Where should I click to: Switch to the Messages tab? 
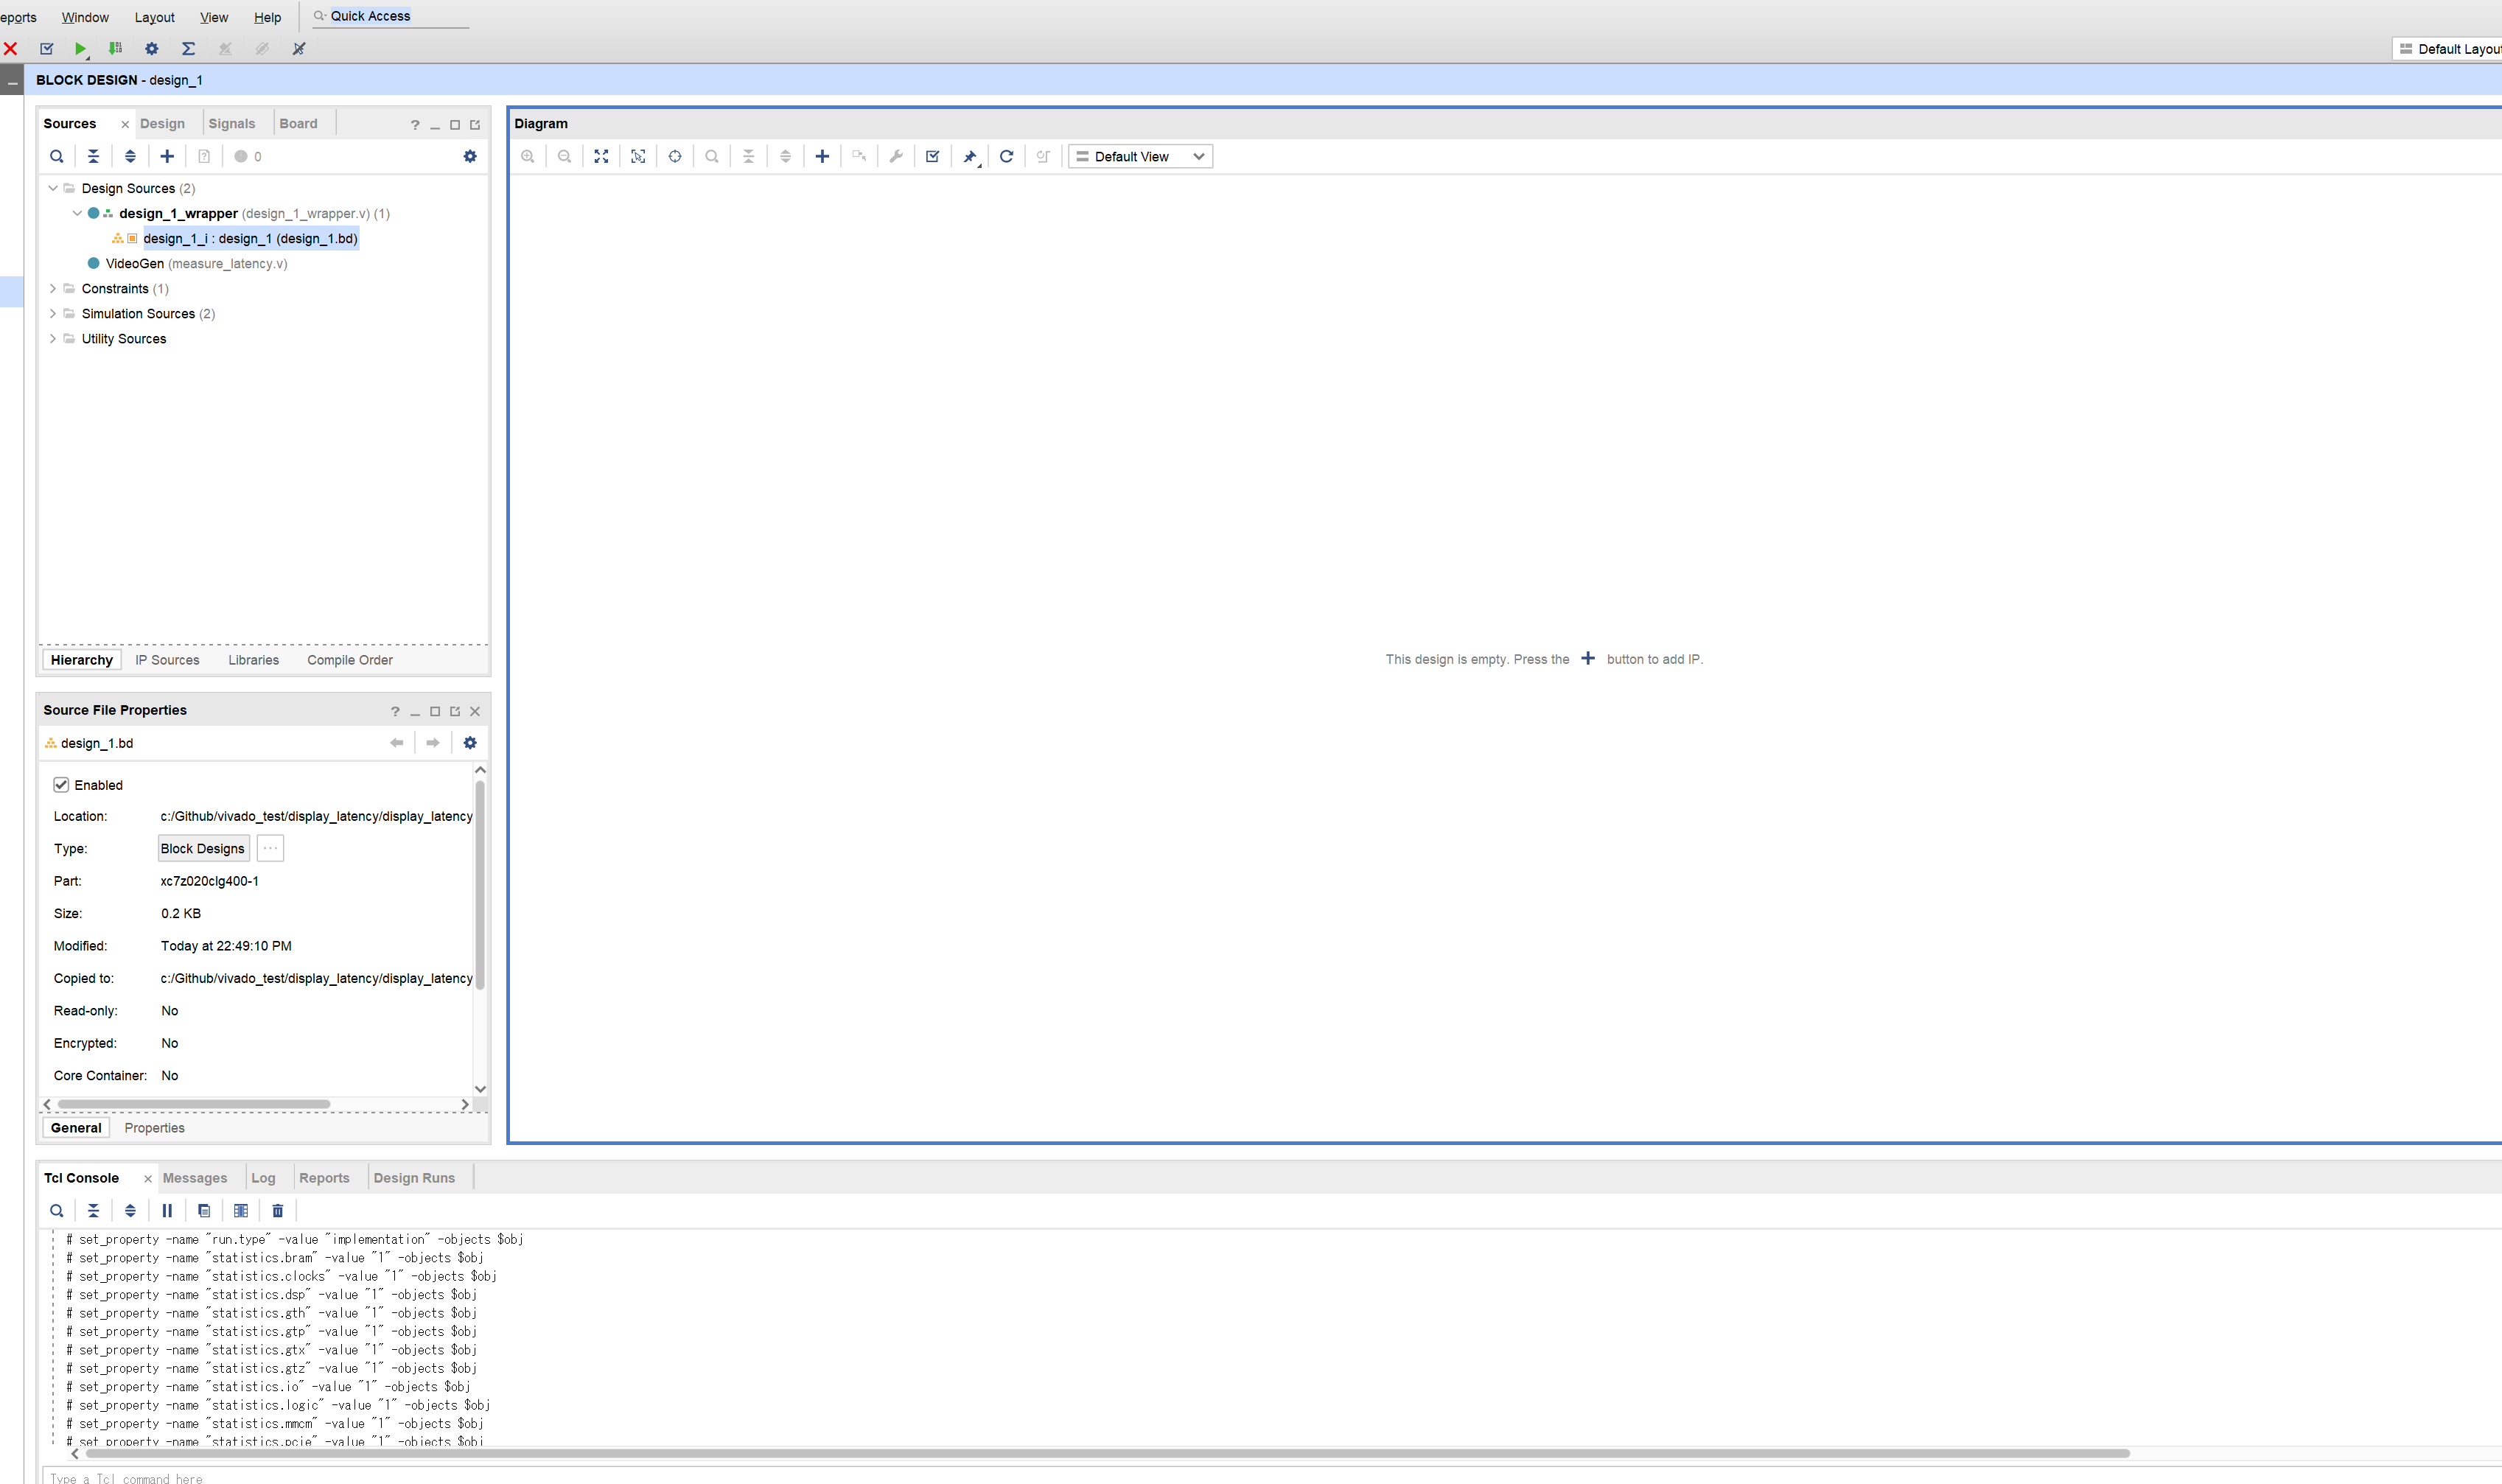194,1178
